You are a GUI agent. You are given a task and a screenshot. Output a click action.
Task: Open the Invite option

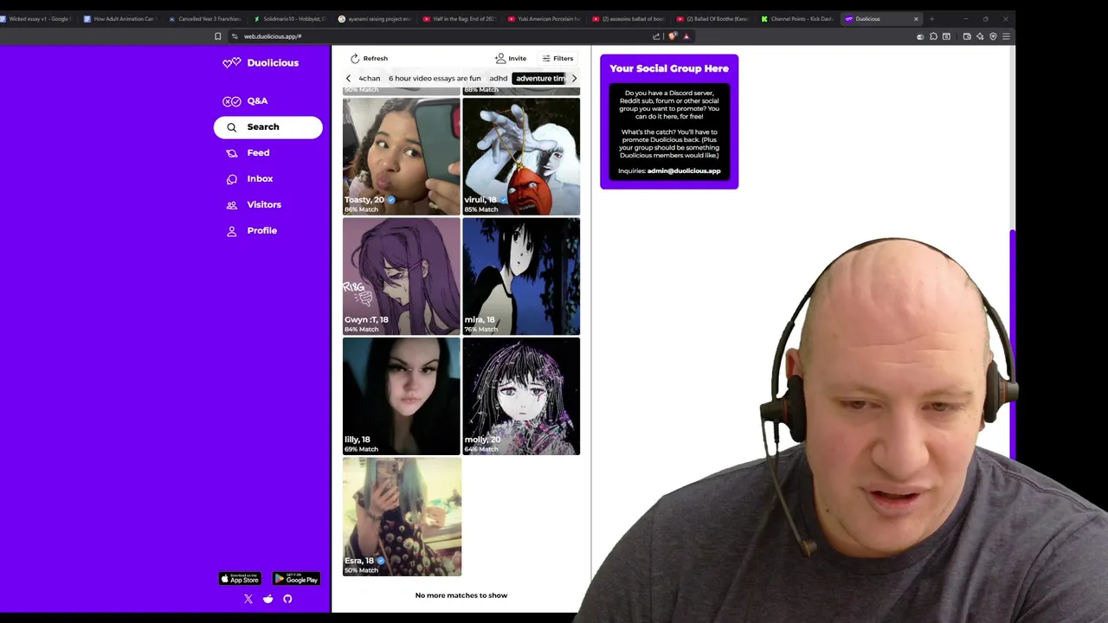pos(511,58)
